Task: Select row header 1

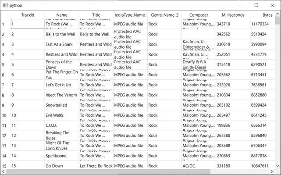Action: click(x=6, y=24)
